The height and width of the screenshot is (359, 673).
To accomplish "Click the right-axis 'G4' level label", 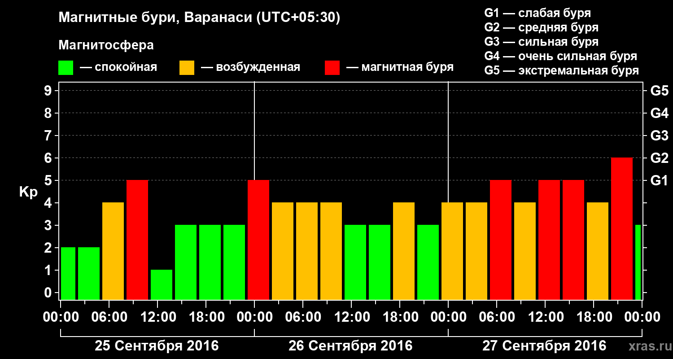I will click(x=659, y=113).
